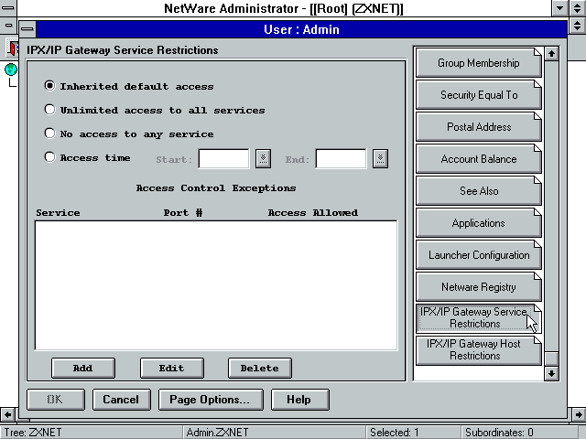The width and height of the screenshot is (586, 439).
Task: Show the Account Balance page
Action: (x=478, y=159)
